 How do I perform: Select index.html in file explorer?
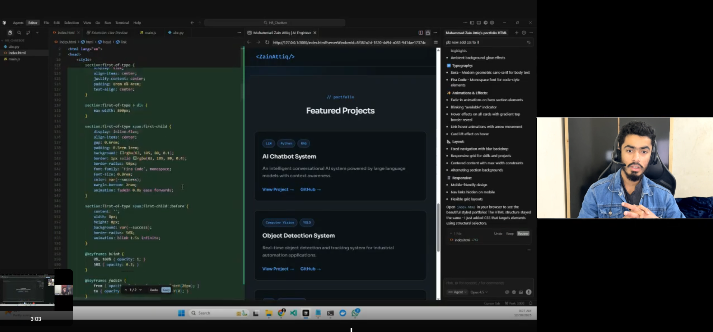pos(17,53)
